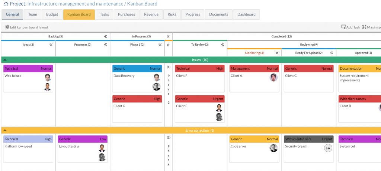Viewport: 381px width, 171px height.
Task: Click the Add Task icon
Action: 344,27
